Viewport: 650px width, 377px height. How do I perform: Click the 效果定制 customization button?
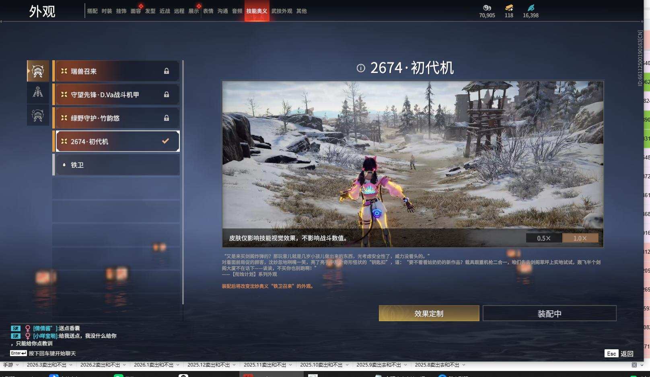[x=429, y=313]
